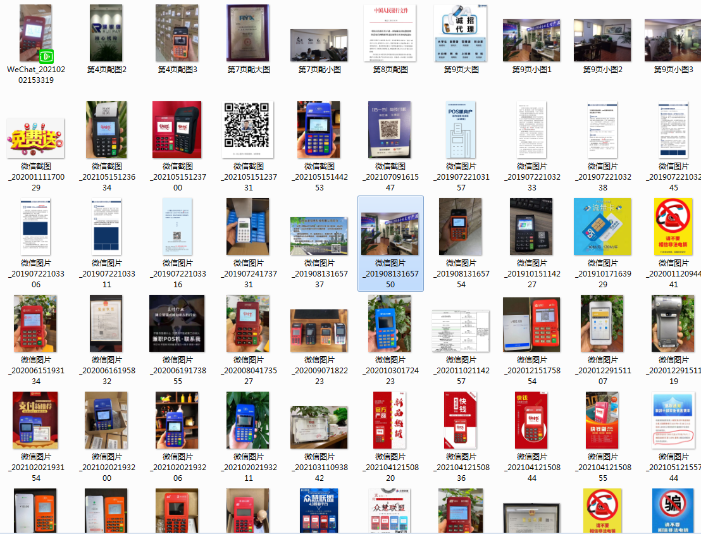The image size is (701, 534).
Task: Select the yellow 请不要相信非法电销 warning image
Action: [673, 227]
